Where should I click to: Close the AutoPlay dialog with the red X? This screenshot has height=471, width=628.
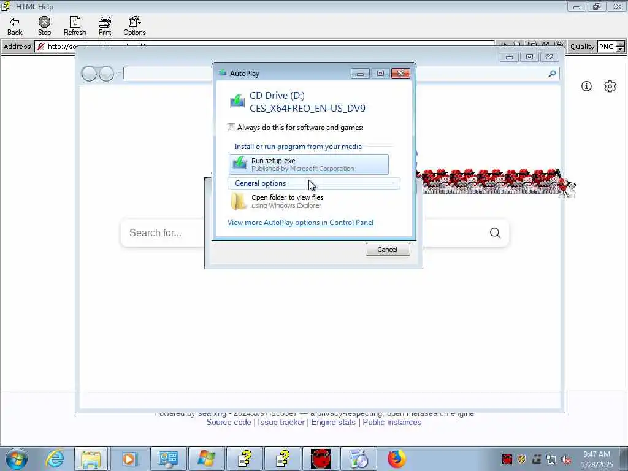(400, 74)
